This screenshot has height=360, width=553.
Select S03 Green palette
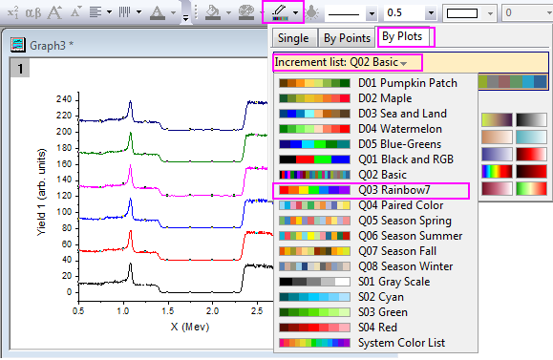[x=375, y=312]
